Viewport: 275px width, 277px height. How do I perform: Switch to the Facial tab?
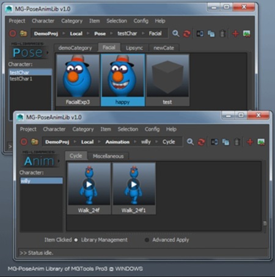tap(109, 48)
